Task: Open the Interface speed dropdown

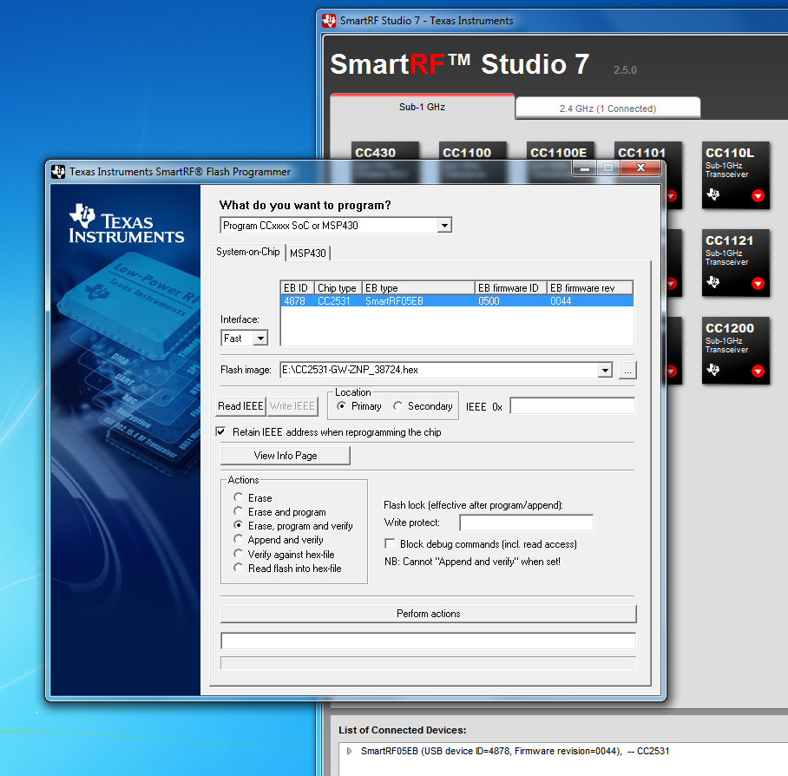Action: pyautogui.click(x=260, y=339)
